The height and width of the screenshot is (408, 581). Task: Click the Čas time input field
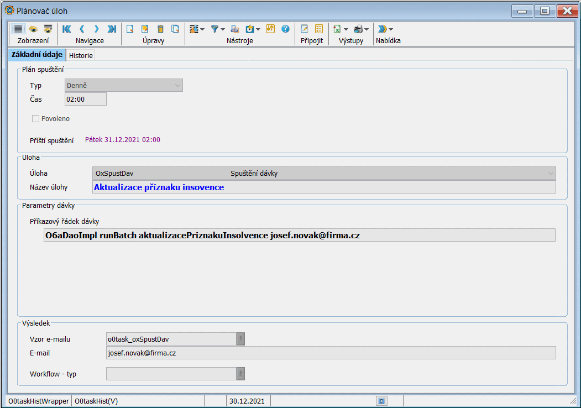click(x=86, y=99)
